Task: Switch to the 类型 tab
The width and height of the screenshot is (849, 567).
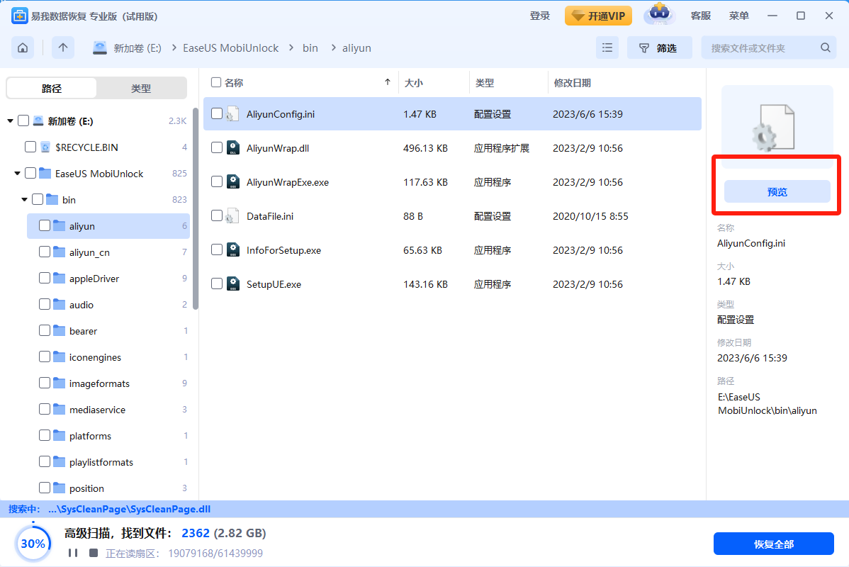Action: tap(141, 89)
